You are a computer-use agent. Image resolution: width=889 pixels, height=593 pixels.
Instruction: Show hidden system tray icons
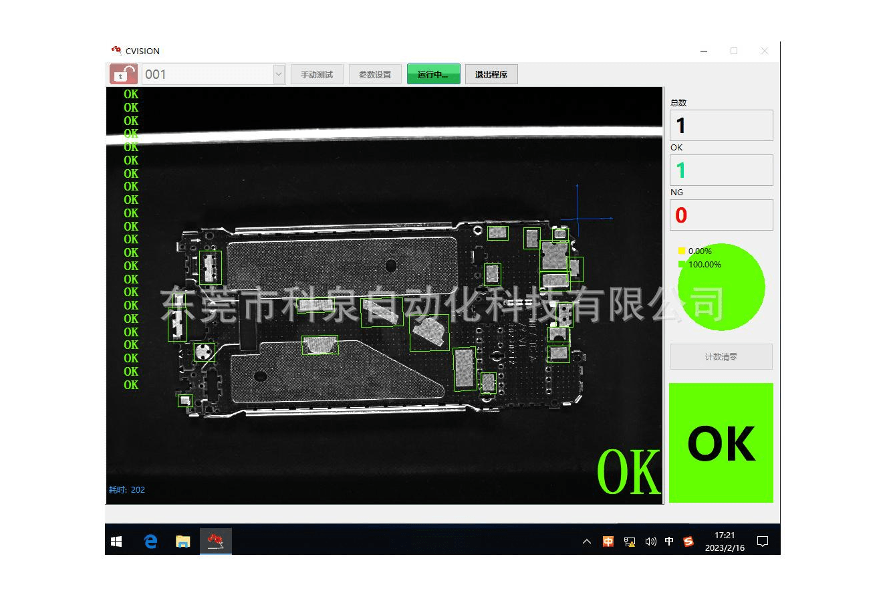[587, 542]
